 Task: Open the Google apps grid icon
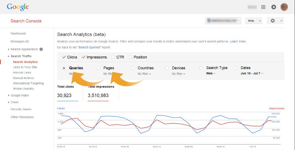tap(263, 7)
